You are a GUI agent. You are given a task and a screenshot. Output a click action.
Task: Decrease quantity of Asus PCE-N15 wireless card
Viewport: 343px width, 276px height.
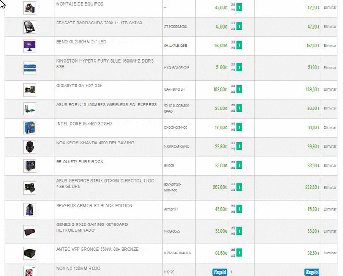tap(233, 111)
